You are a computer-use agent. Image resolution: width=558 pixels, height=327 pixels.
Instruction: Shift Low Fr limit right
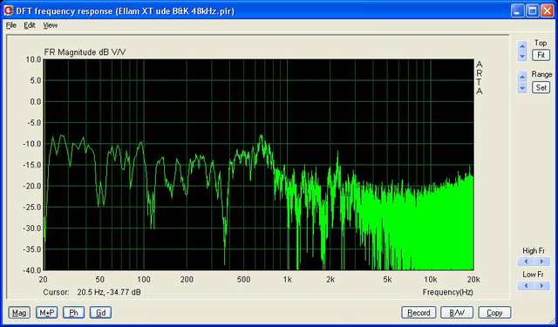click(x=542, y=286)
